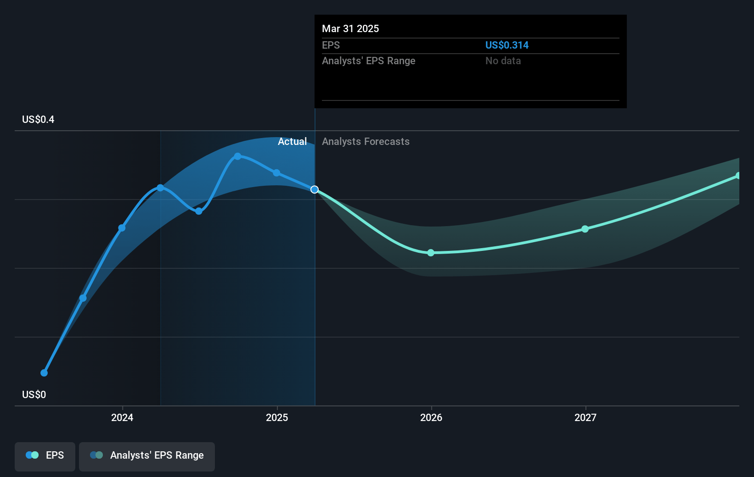This screenshot has height=477, width=754.
Task: Click the 2024 x-axis label
Action: (122, 417)
